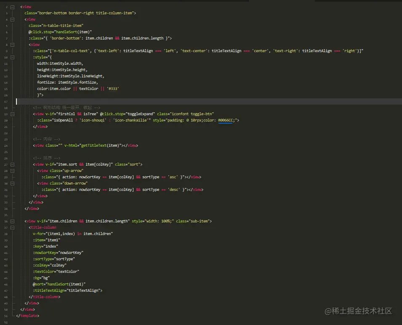Collapse the sort view fold on line 27

click(x=12, y=165)
